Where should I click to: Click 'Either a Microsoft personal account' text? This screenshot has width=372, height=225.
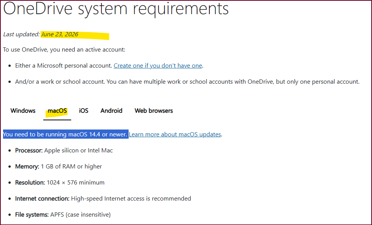click(64, 66)
